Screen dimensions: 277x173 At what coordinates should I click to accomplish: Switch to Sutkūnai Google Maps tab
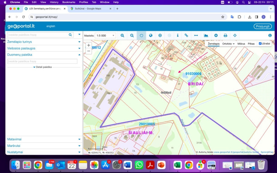point(90,8)
